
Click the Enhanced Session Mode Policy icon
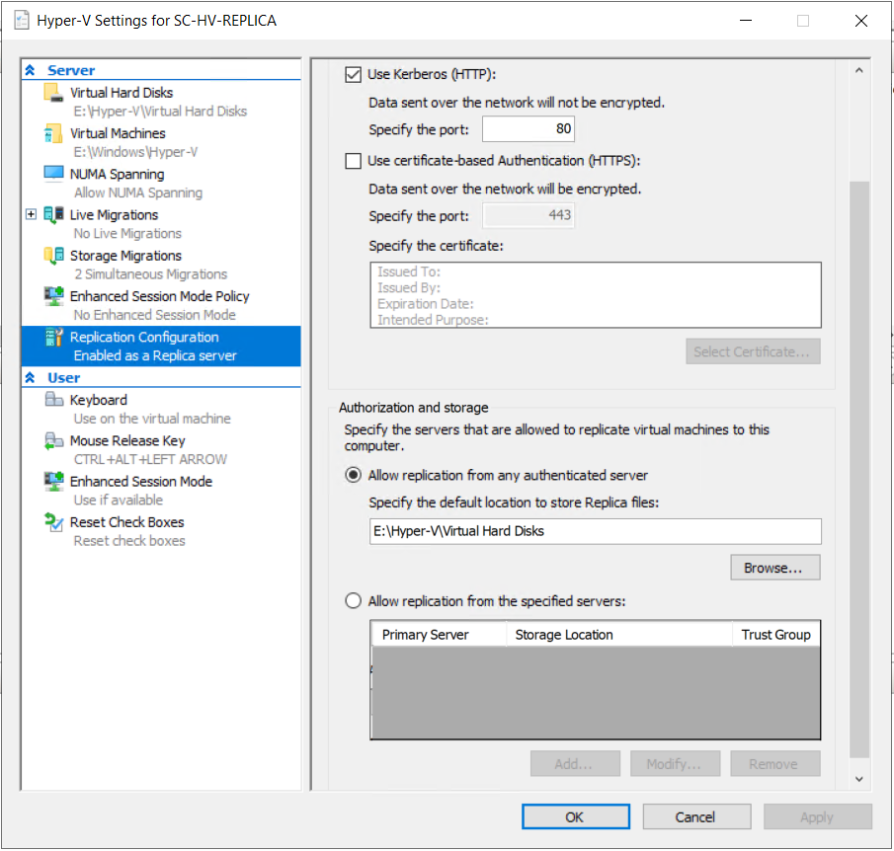(53, 296)
